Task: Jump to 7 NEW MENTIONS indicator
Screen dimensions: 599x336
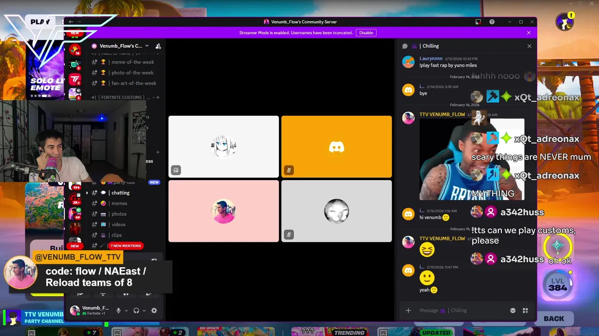Action: (125, 246)
